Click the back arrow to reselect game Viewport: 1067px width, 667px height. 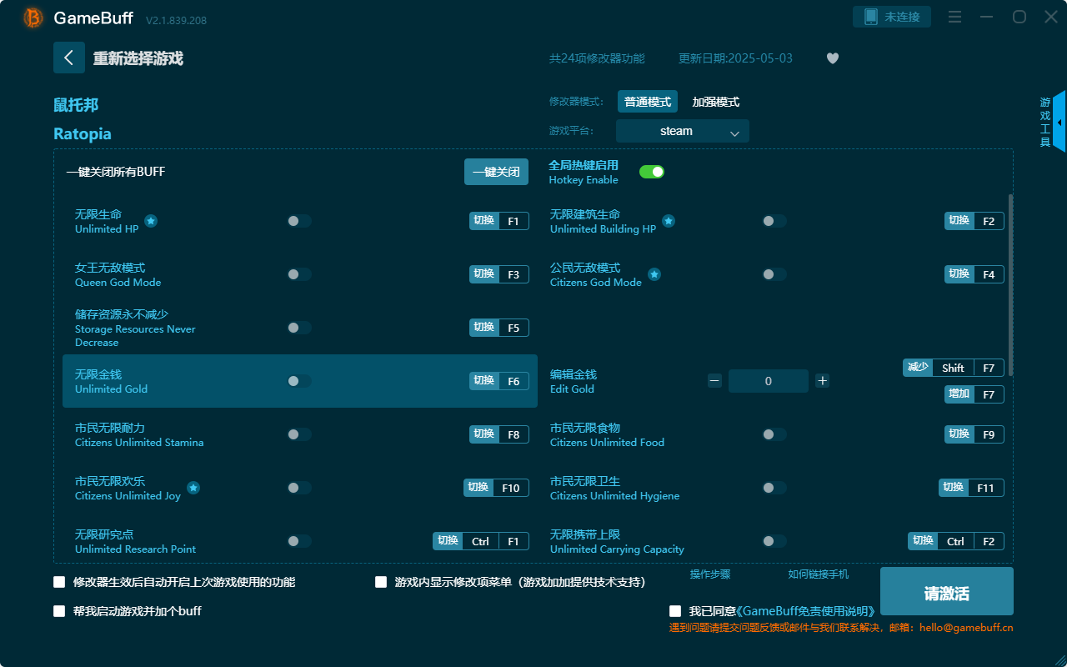point(69,58)
